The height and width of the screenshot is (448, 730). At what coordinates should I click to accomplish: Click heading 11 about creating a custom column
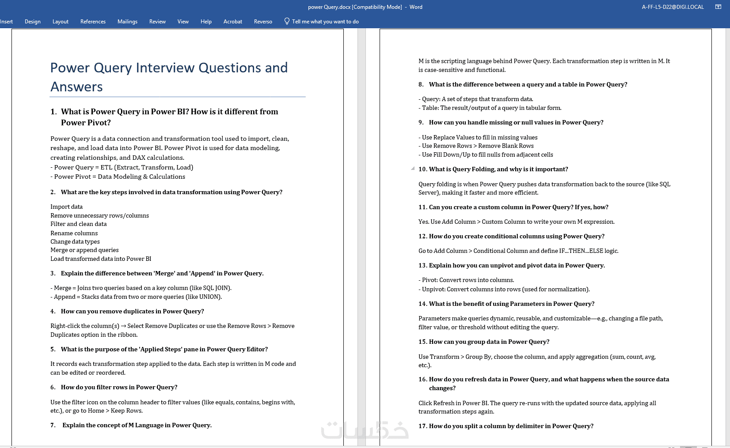coord(513,207)
